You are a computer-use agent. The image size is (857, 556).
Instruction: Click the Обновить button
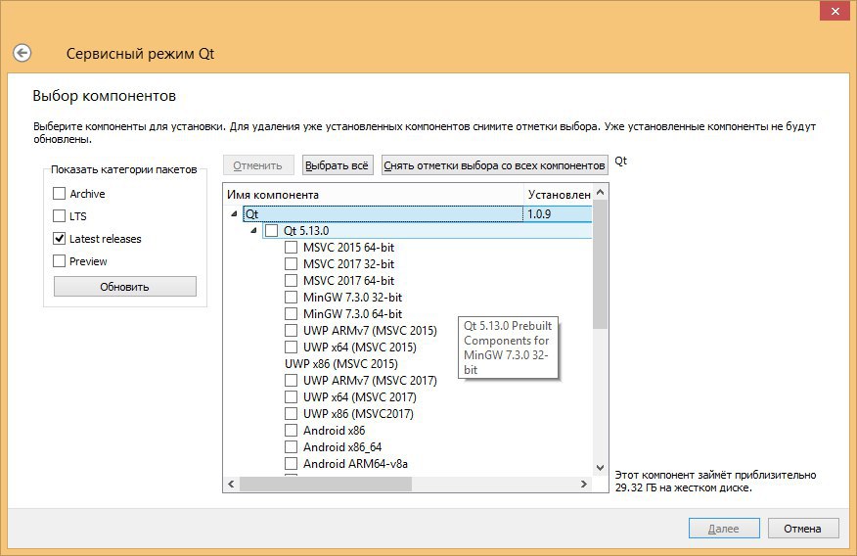pyautogui.click(x=124, y=287)
